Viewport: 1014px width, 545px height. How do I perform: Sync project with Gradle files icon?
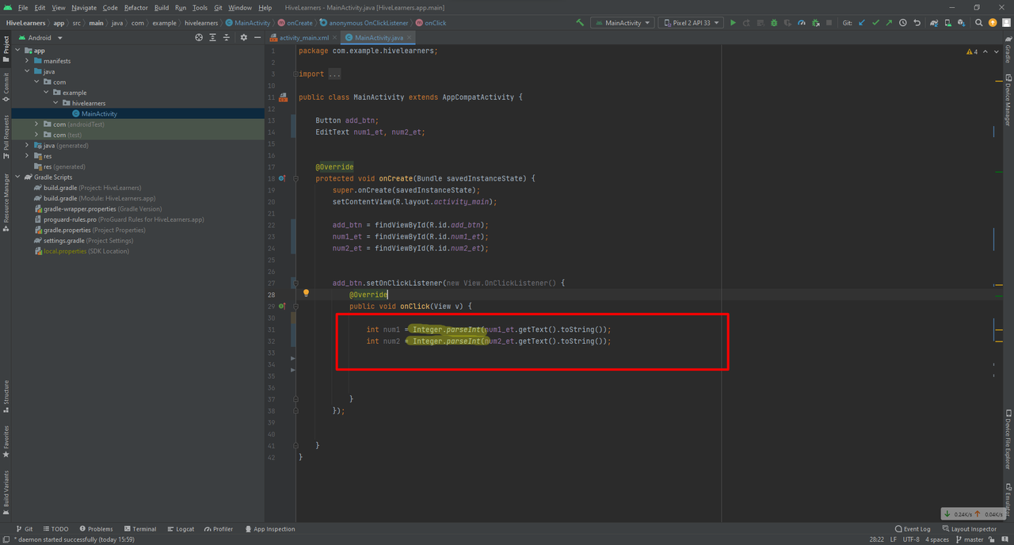click(x=935, y=23)
